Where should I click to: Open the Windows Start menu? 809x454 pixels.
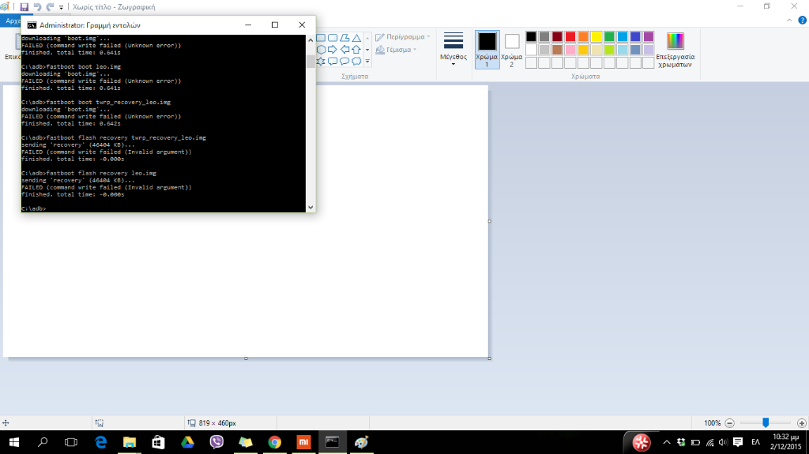(x=13, y=442)
